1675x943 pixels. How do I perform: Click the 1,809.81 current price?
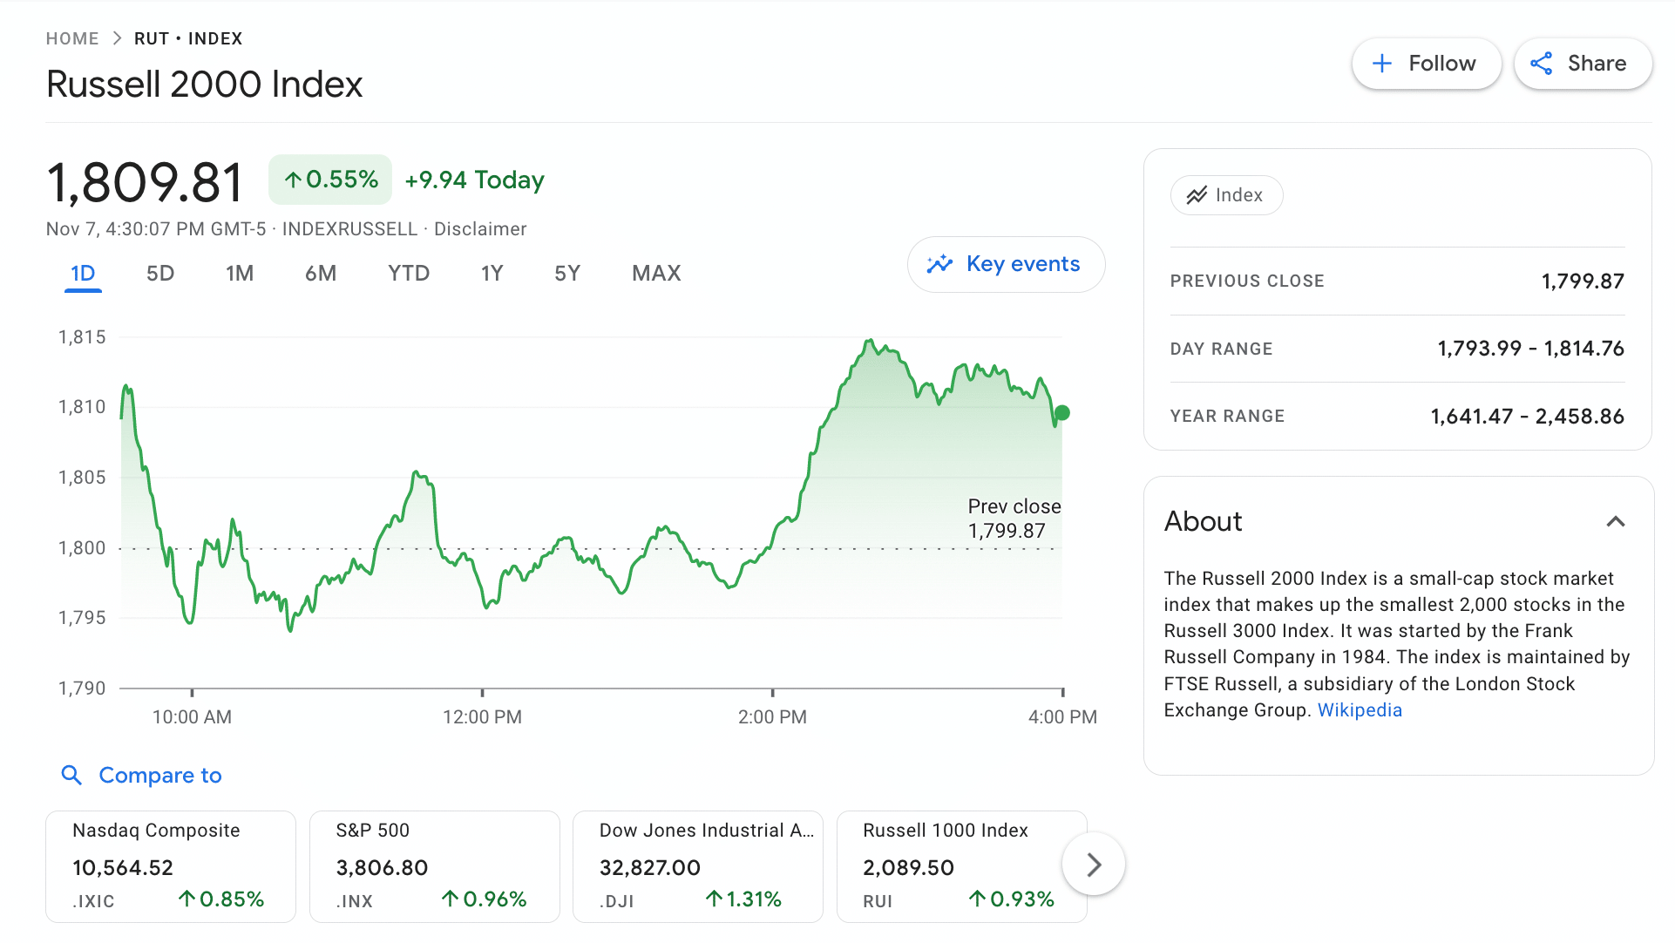coord(145,183)
